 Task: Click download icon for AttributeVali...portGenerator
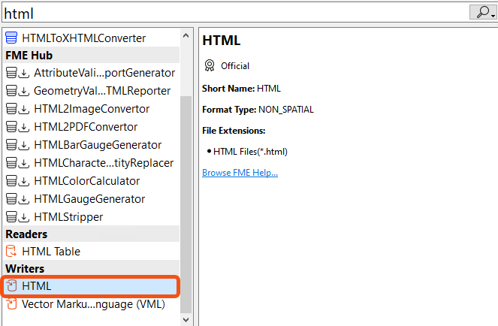[23, 73]
